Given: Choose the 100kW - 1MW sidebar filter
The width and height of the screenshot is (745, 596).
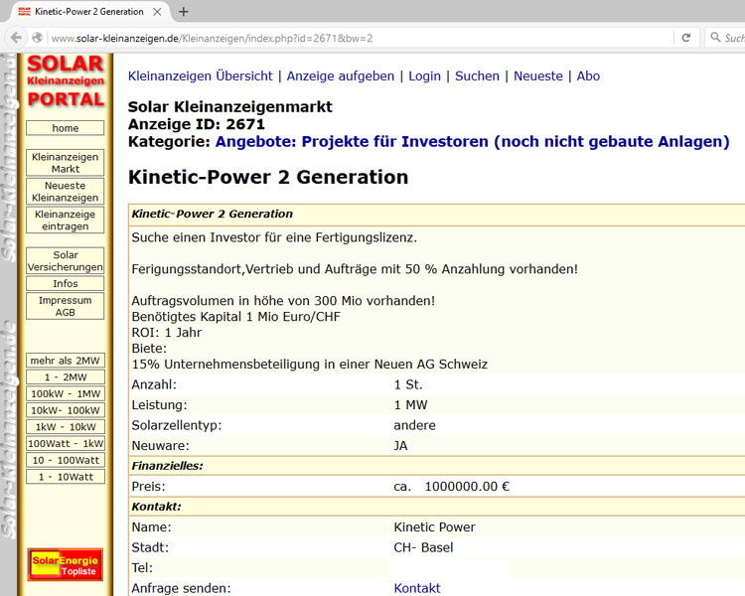Looking at the screenshot, I should 66,394.
